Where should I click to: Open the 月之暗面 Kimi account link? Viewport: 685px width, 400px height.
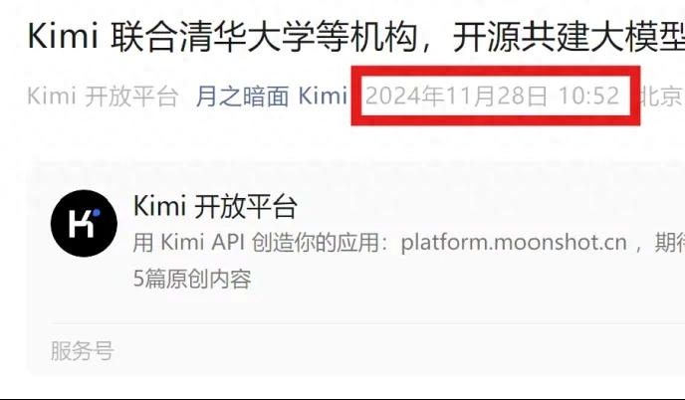(271, 97)
